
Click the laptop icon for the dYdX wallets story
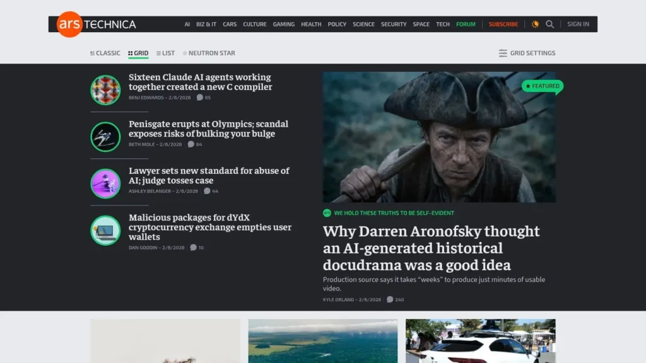(105, 230)
